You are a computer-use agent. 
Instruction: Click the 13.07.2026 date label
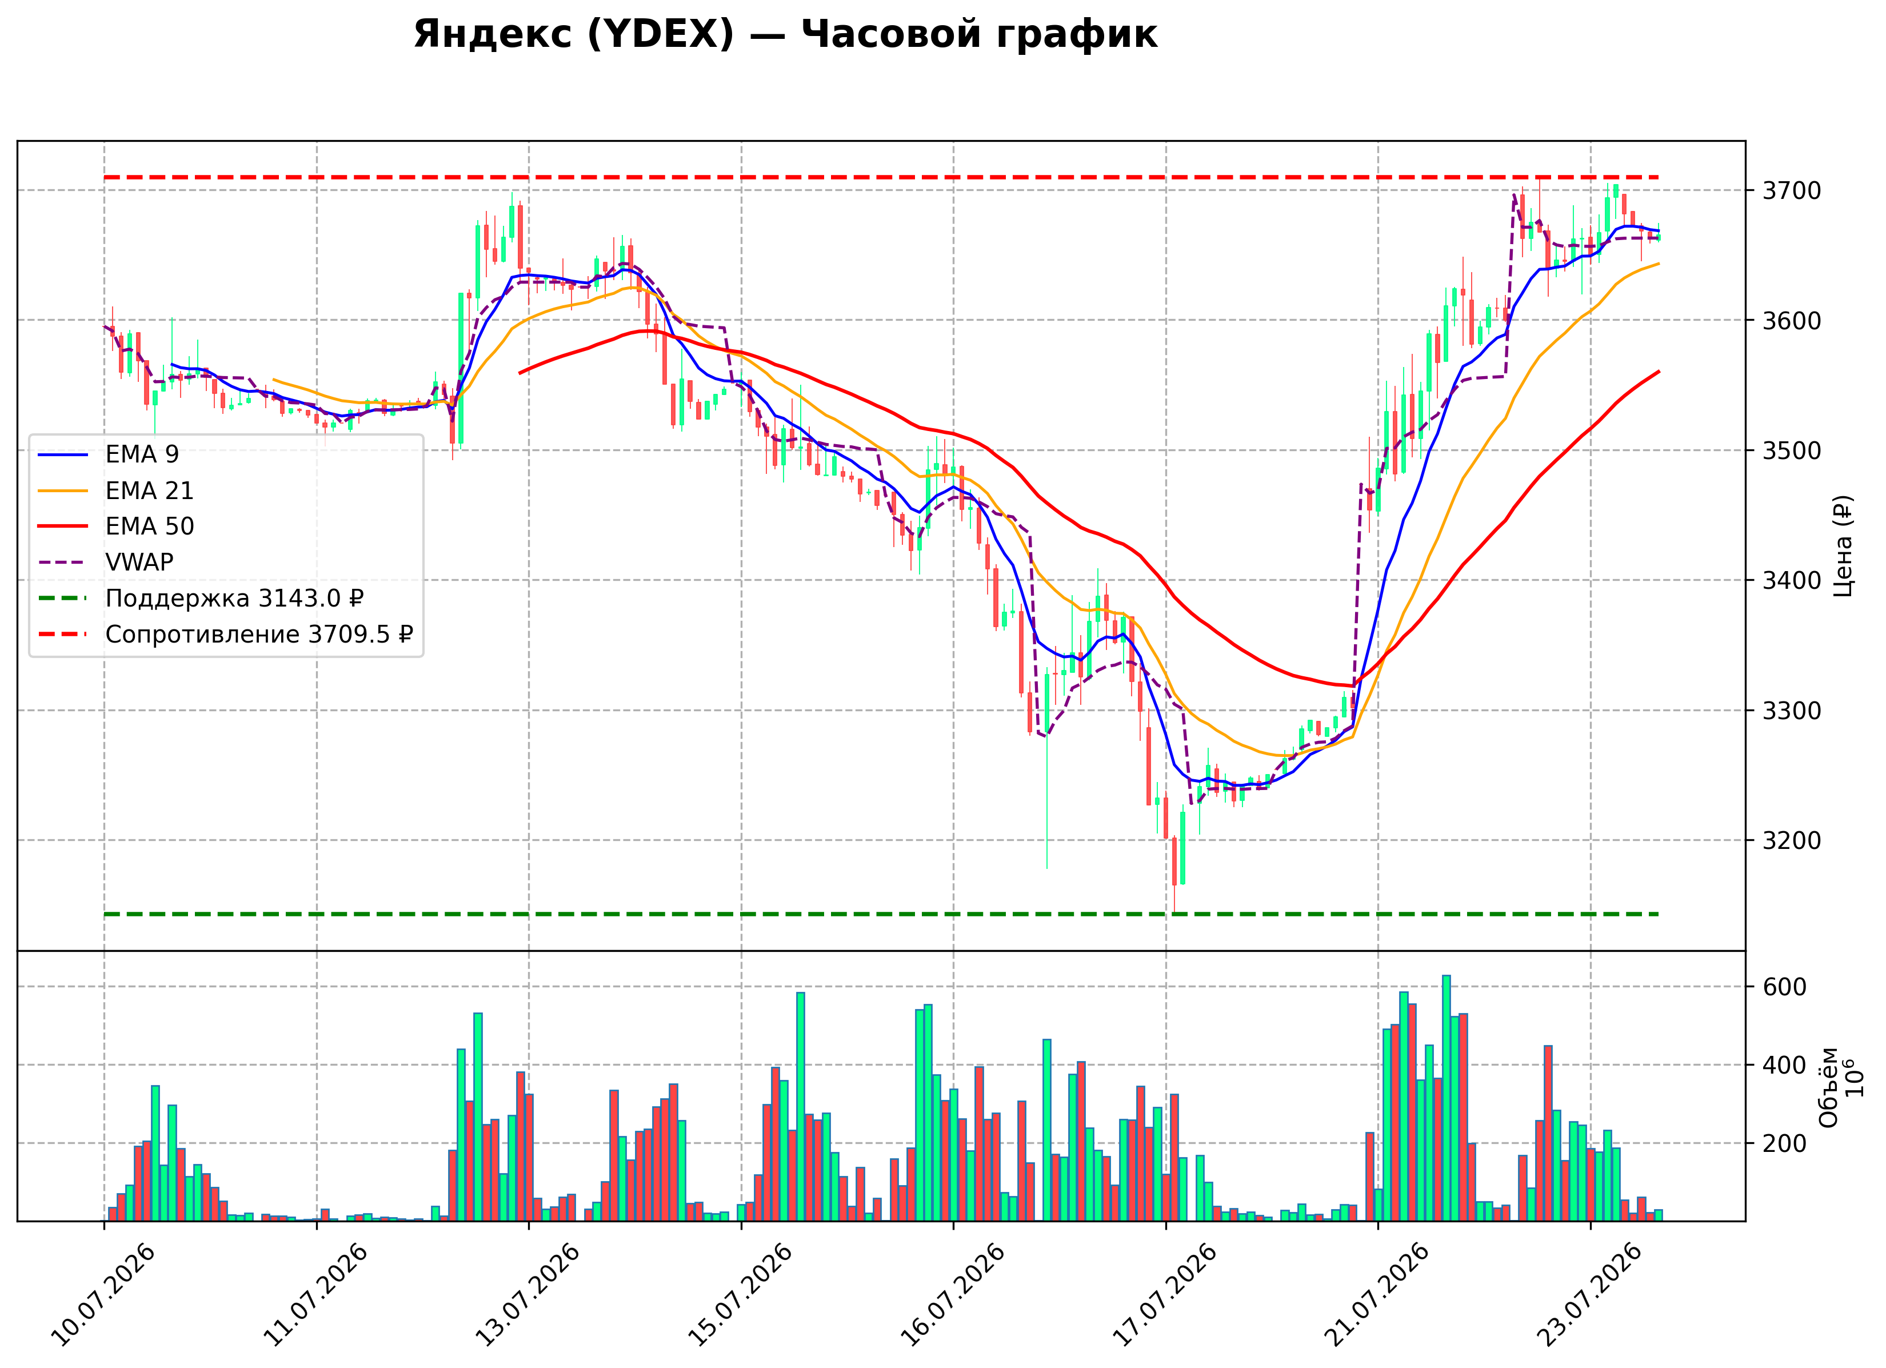528,1295
